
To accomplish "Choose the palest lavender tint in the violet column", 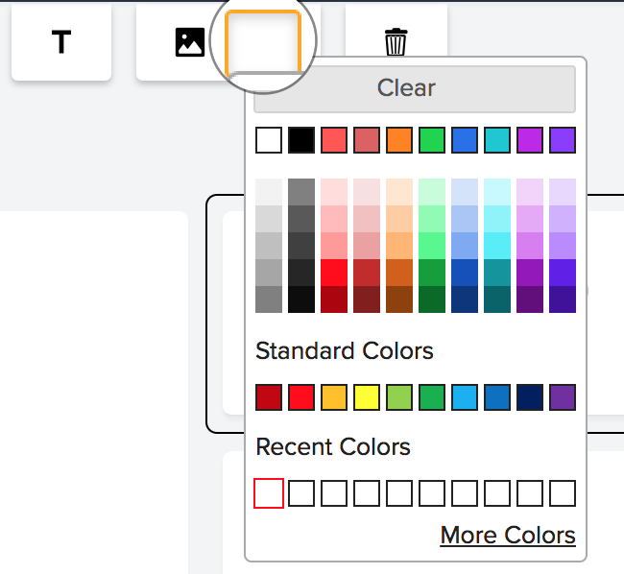I will tap(563, 192).
